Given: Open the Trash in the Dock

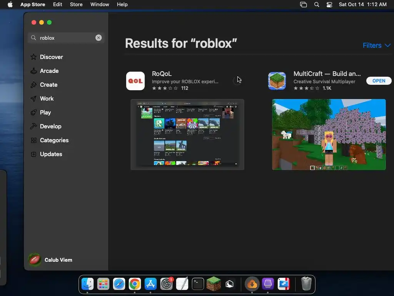Looking at the screenshot, I should point(306,283).
